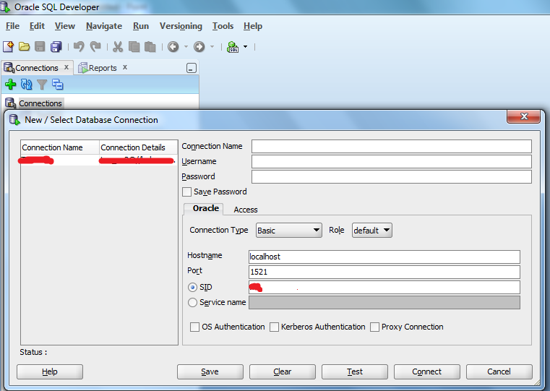Click the Filter funnel icon
Viewport: 550px width, 391px height.
click(x=42, y=85)
